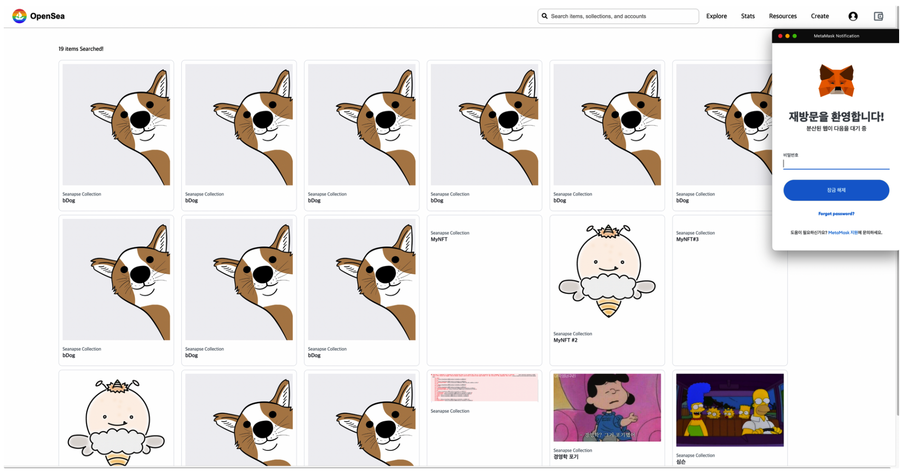Click the magnifier icon in the search bar
The image size is (901, 473).
545,16
